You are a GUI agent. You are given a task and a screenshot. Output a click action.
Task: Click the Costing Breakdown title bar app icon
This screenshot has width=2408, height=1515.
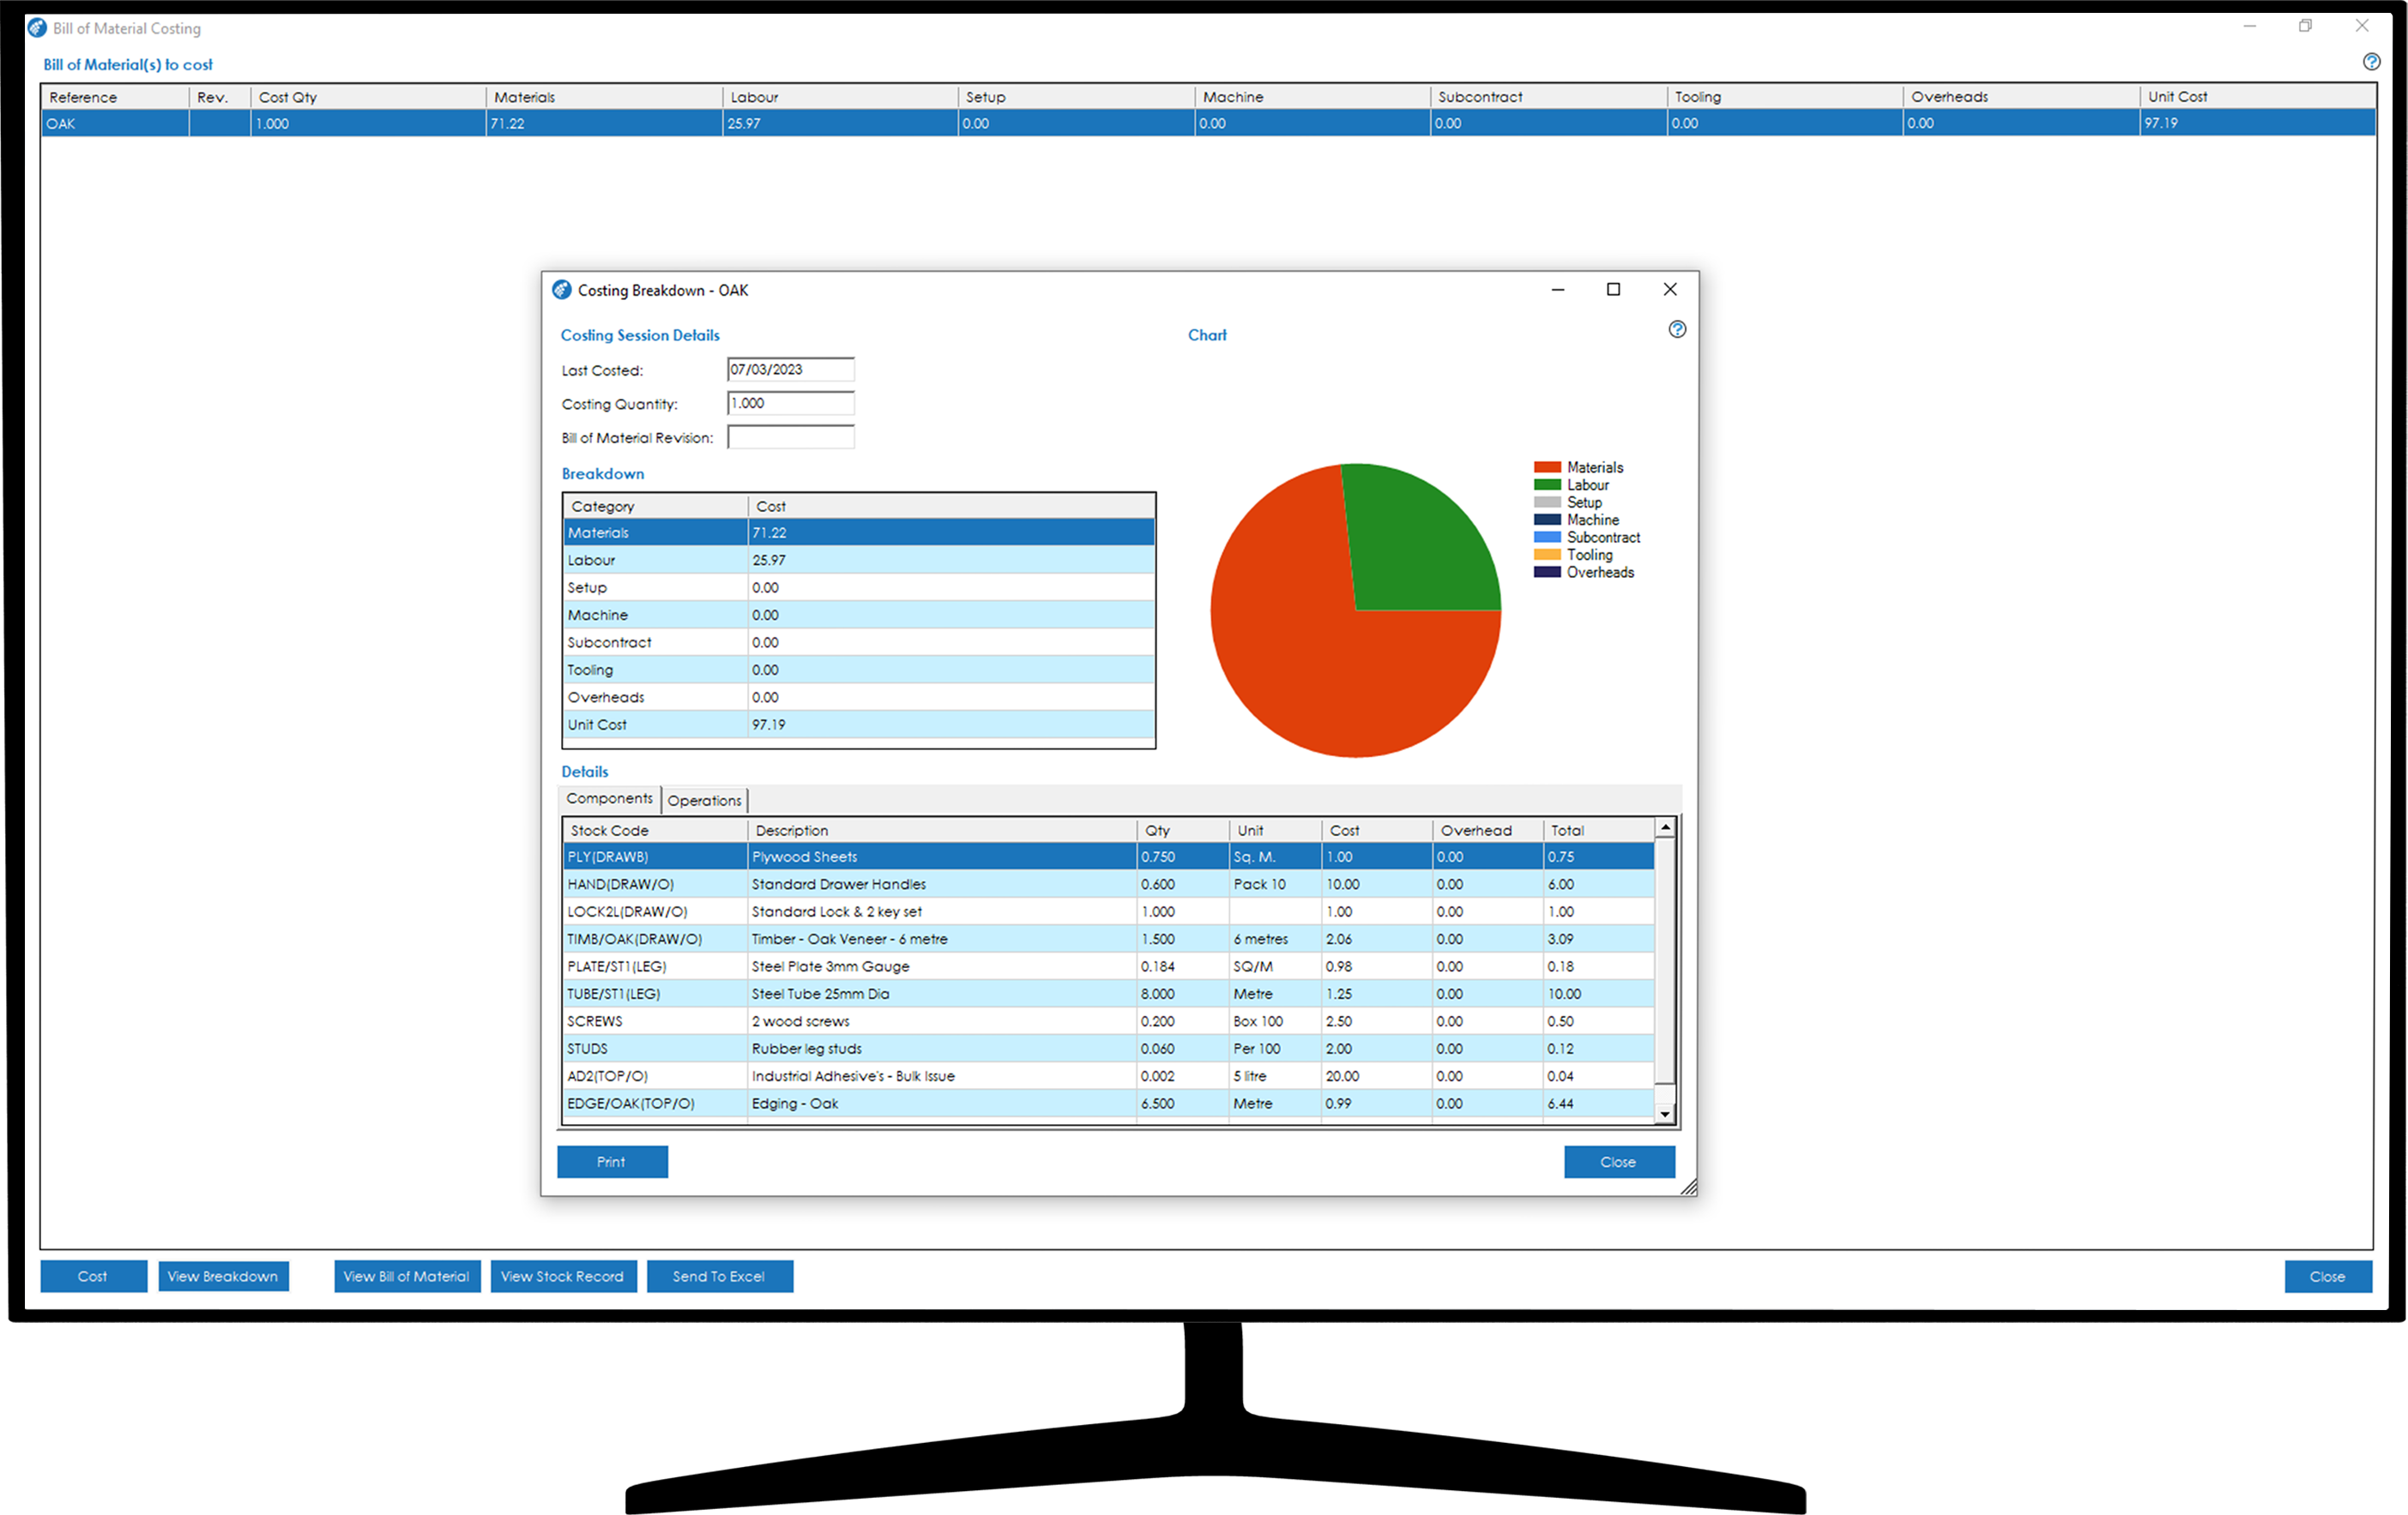pos(562,290)
